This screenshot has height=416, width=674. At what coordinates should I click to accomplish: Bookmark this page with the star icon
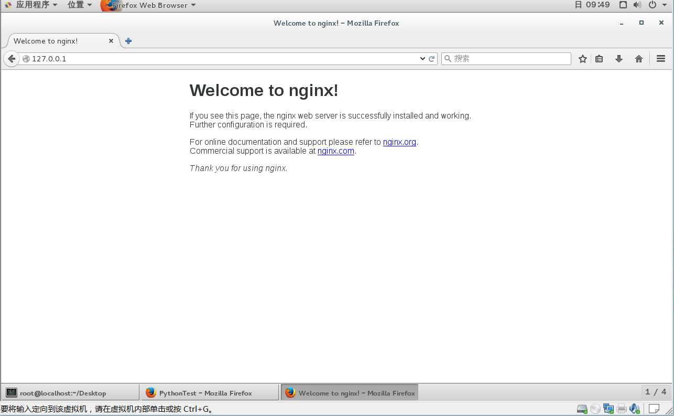pos(582,59)
